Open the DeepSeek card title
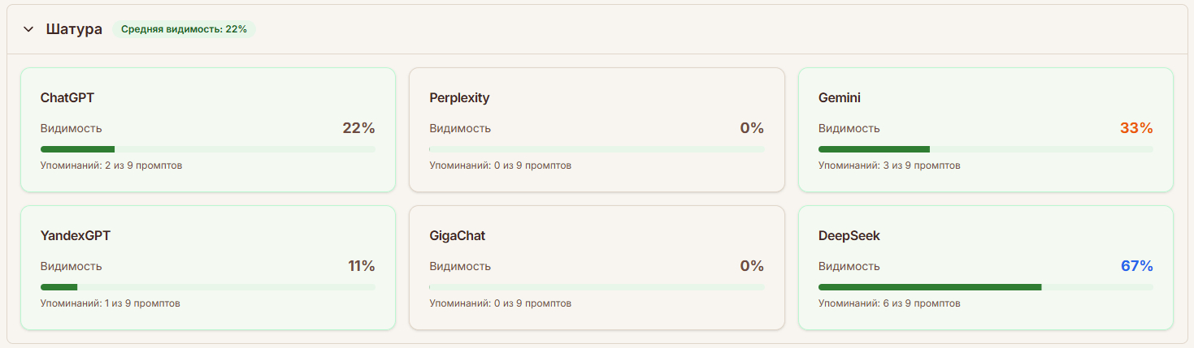This screenshot has width=1194, height=348. [x=849, y=236]
